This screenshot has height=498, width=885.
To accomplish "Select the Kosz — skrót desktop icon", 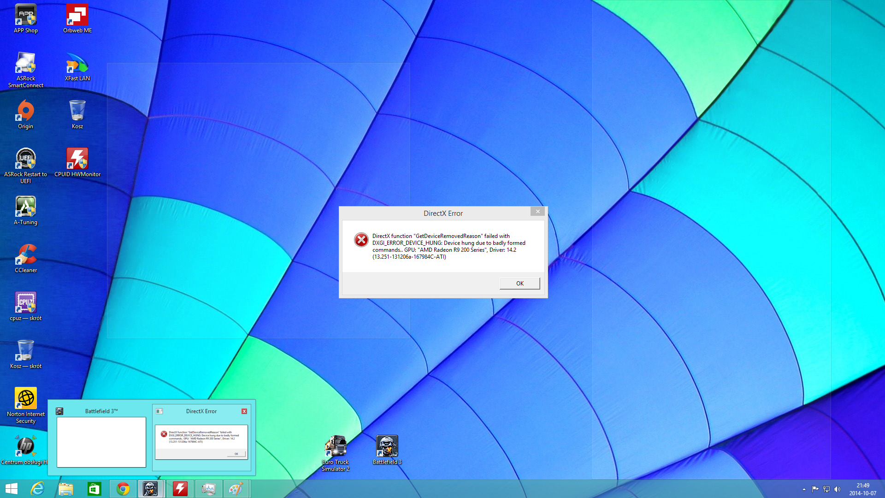I will tap(26, 355).
